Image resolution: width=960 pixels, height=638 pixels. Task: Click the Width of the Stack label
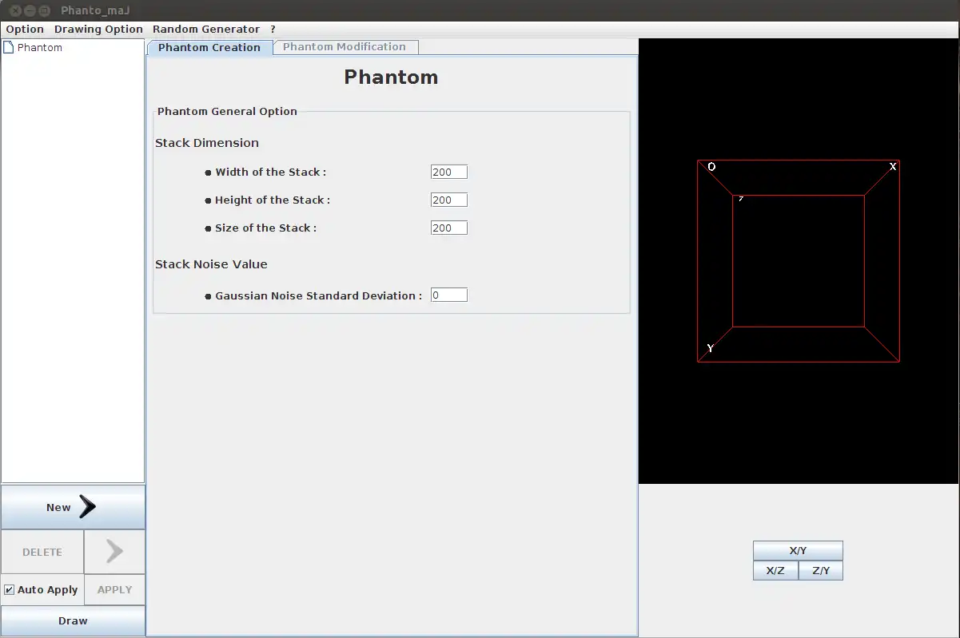[270, 172]
